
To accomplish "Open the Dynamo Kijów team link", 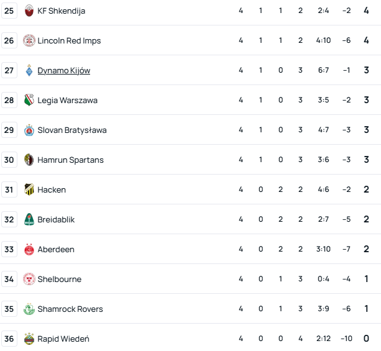I will (63, 70).
